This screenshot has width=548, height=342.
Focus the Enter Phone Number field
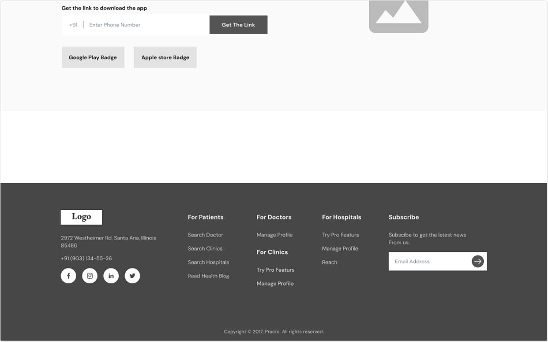click(146, 25)
